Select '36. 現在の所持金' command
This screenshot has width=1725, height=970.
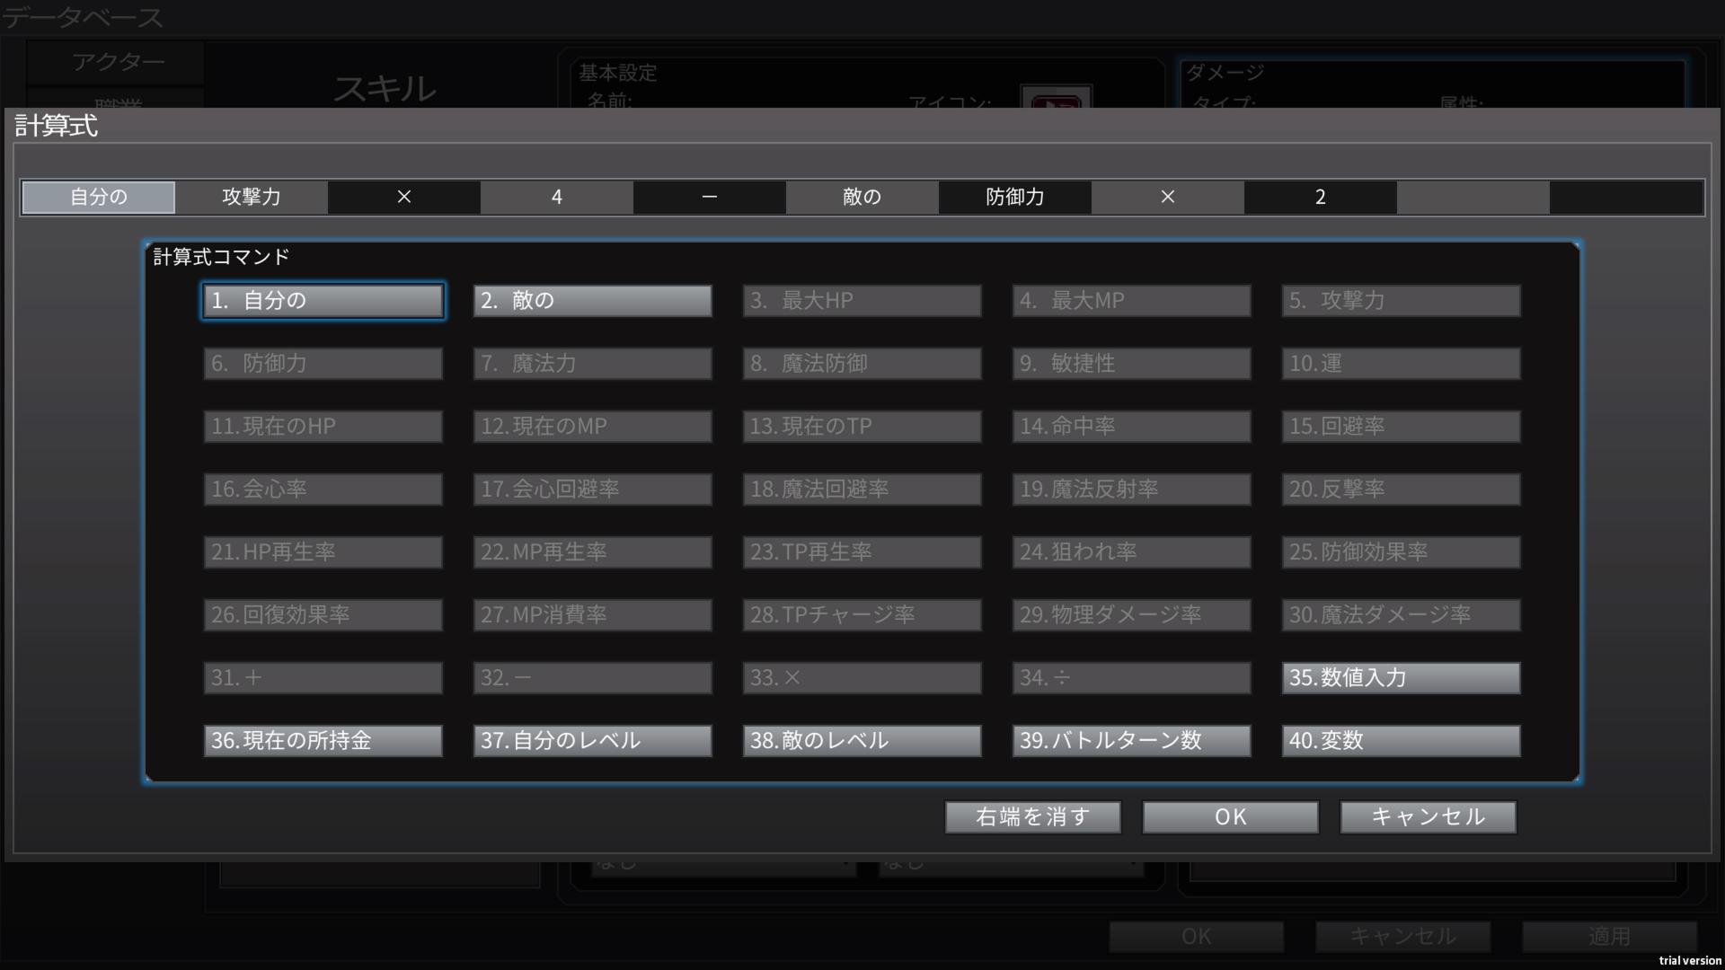click(x=323, y=741)
